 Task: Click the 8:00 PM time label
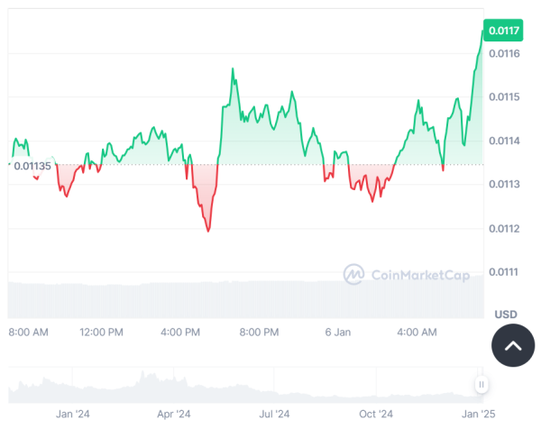[x=259, y=332]
